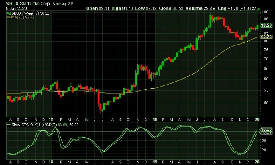This screenshot has width=275, height=165.
Task: Click the 65 label on the price axis
Action: pyautogui.click(x=266, y=69)
